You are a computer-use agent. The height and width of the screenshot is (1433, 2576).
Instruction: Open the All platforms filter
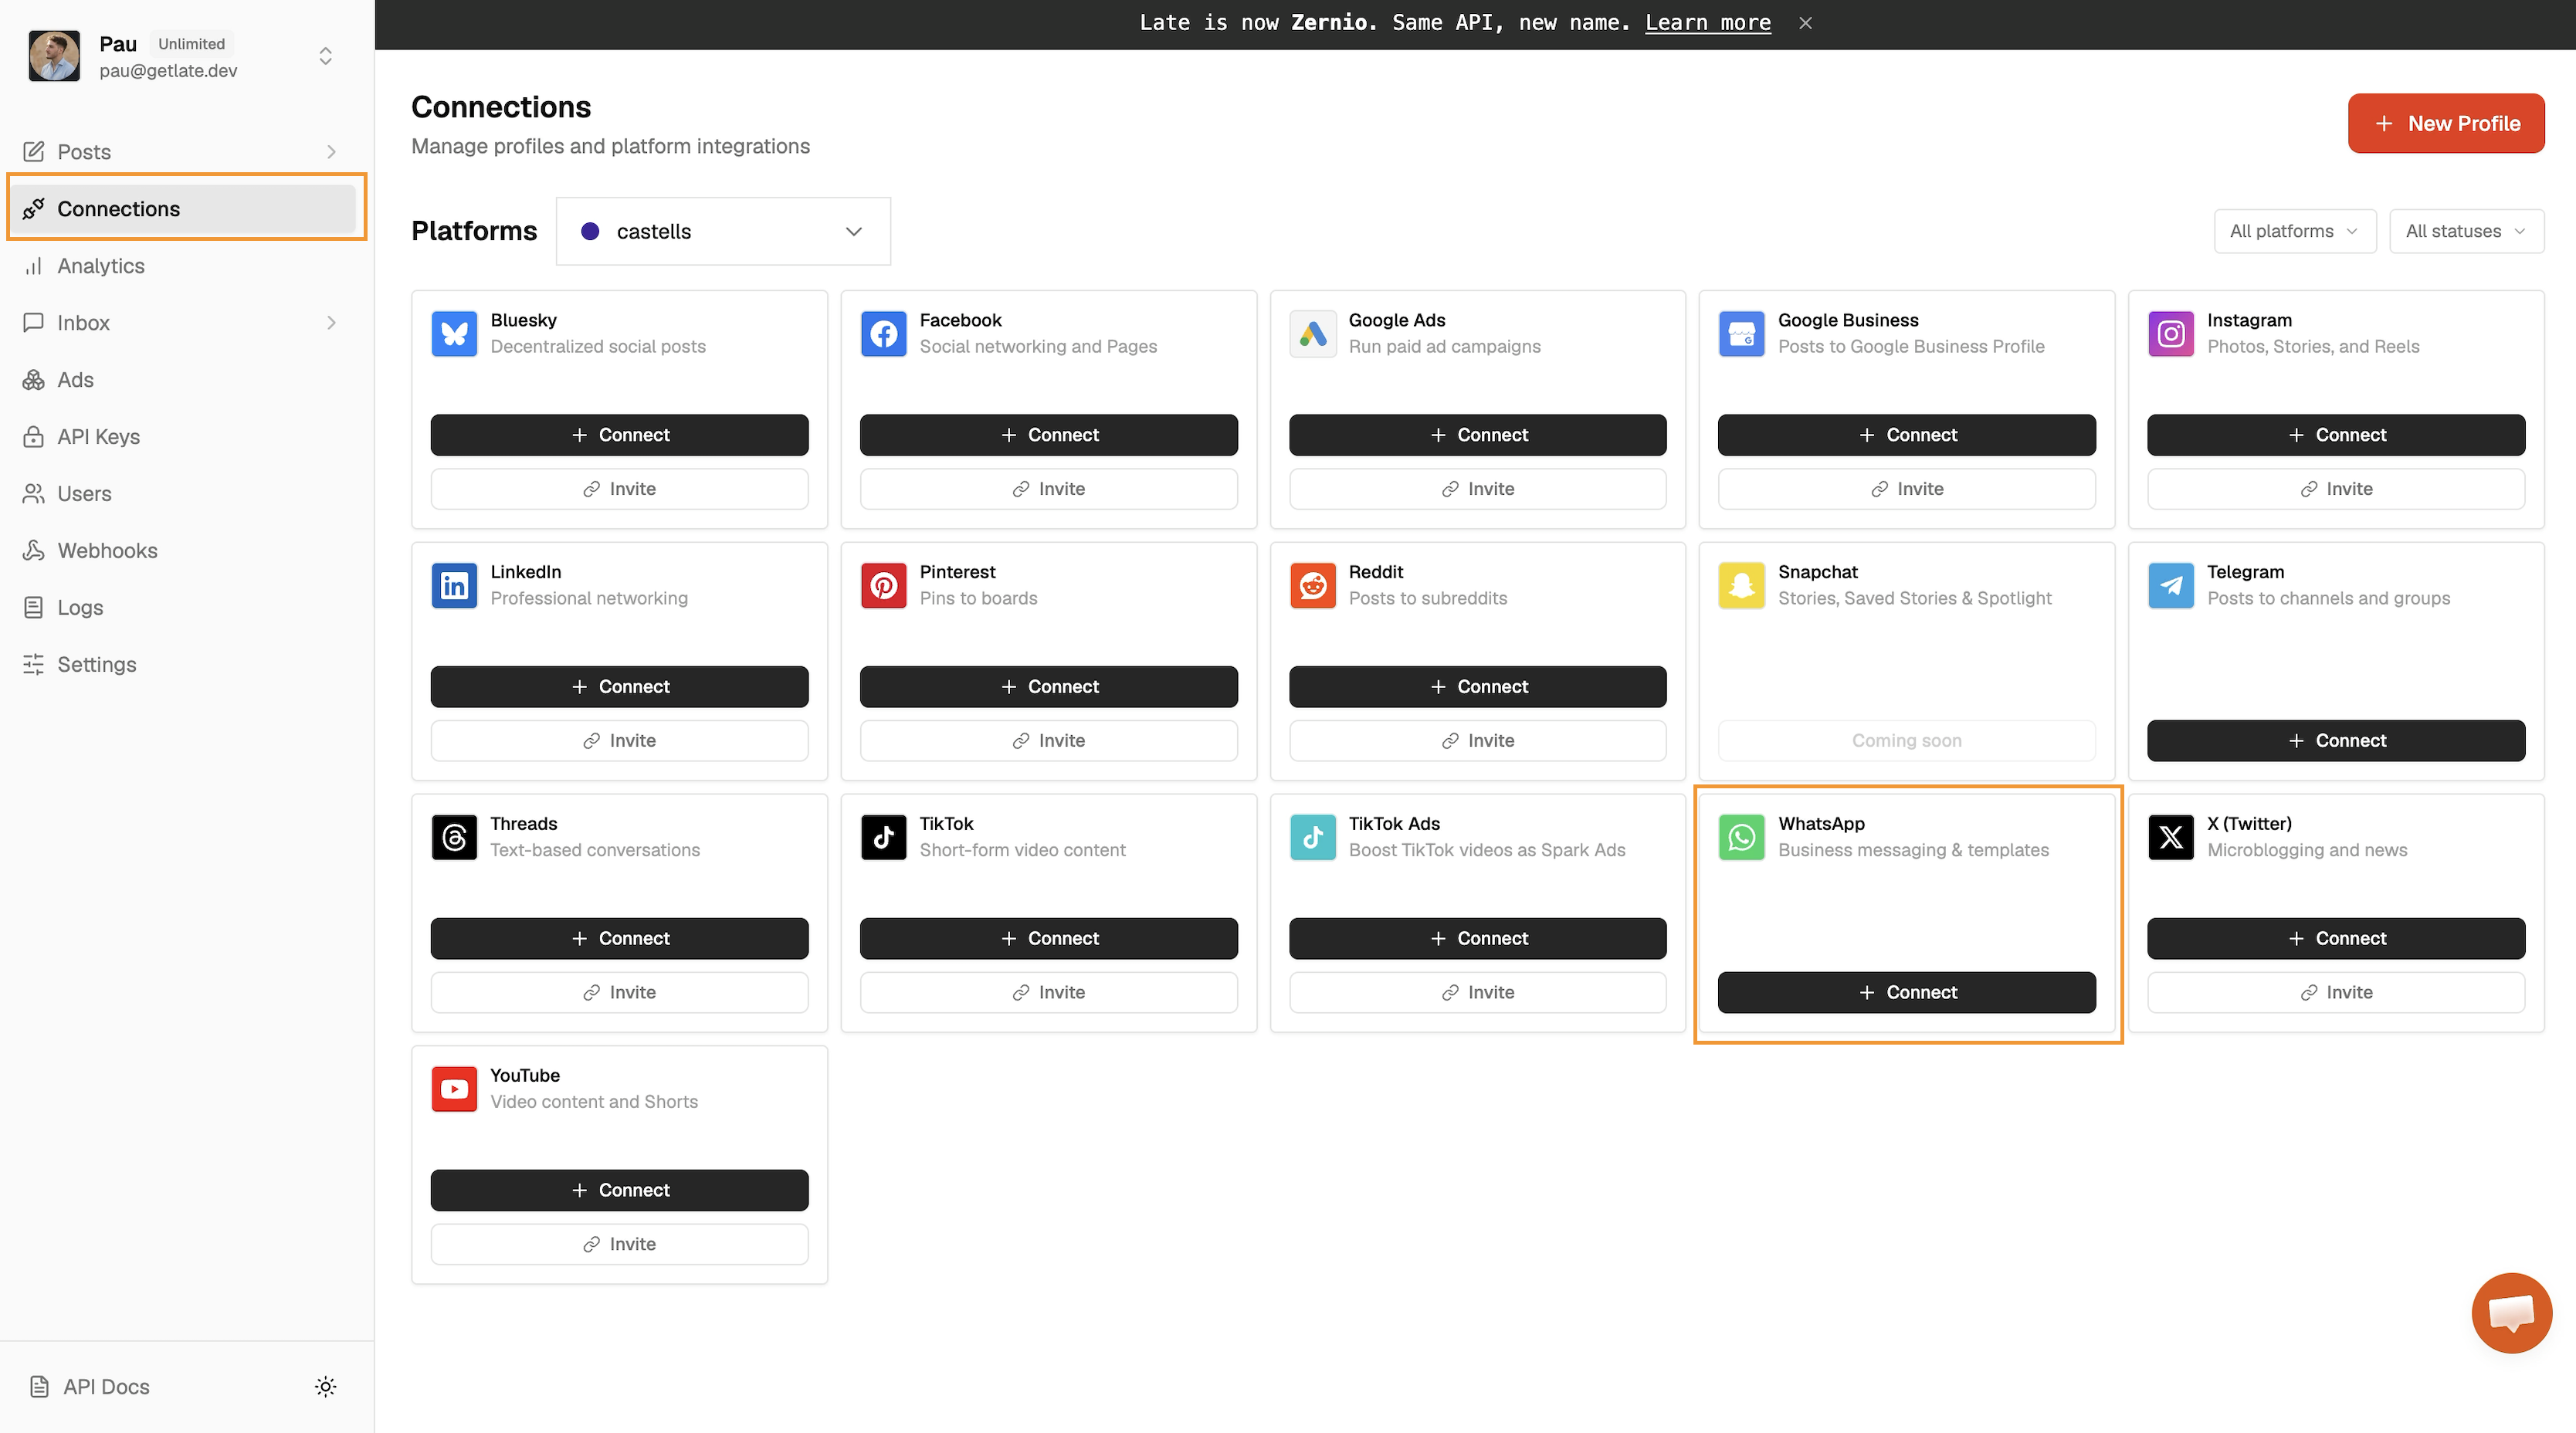point(2293,231)
